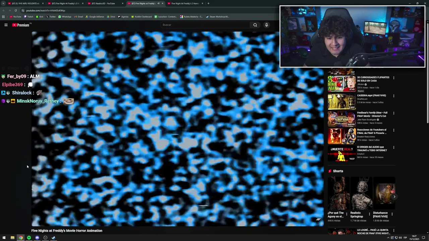
Task: Show more Shorts with the right arrow
Action: (394, 197)
